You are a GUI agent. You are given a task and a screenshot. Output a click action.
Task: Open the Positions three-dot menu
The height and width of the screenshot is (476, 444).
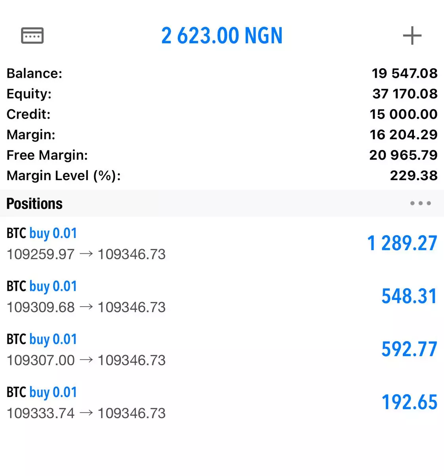click(x=420, y=203)
